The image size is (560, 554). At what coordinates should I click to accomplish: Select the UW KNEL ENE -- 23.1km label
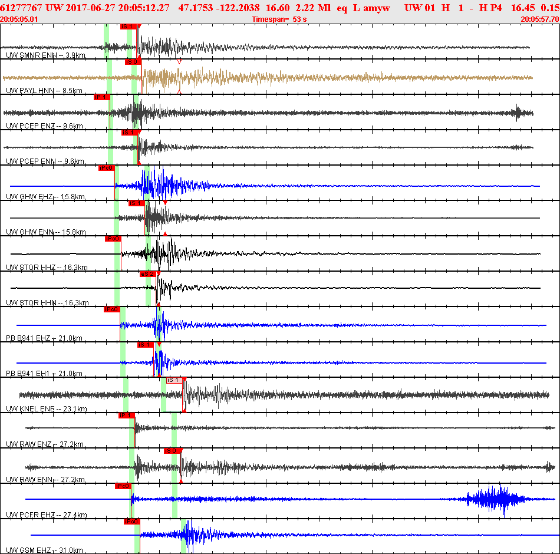coord(47,408)
